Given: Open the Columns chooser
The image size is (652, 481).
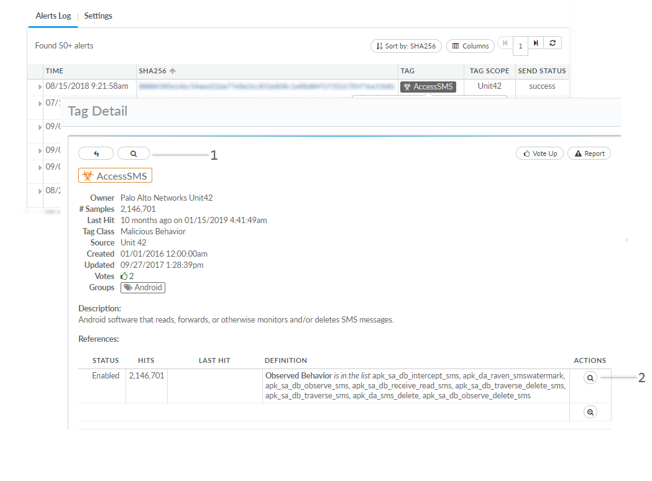Looking at the screenshot, I should click(471, 46).
